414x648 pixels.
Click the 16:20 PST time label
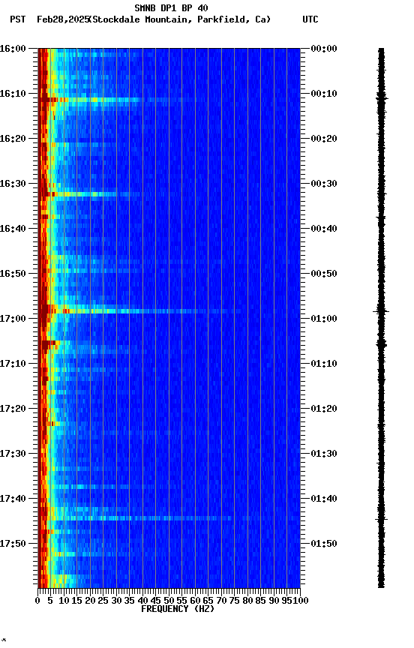click(x=13, y=139)
